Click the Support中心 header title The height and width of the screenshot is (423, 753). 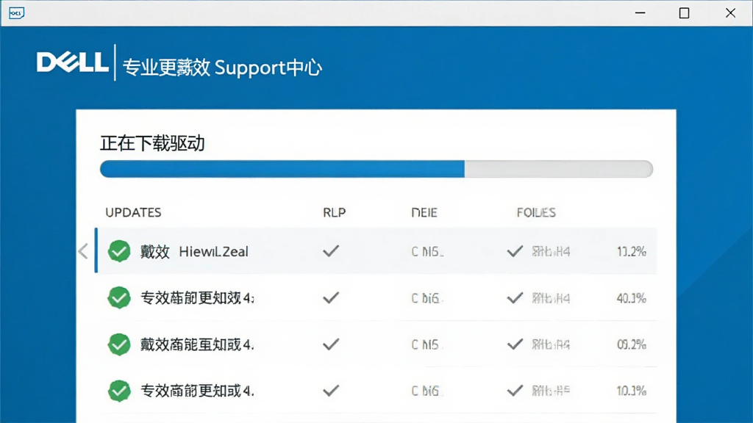click(x=268, y=68)
